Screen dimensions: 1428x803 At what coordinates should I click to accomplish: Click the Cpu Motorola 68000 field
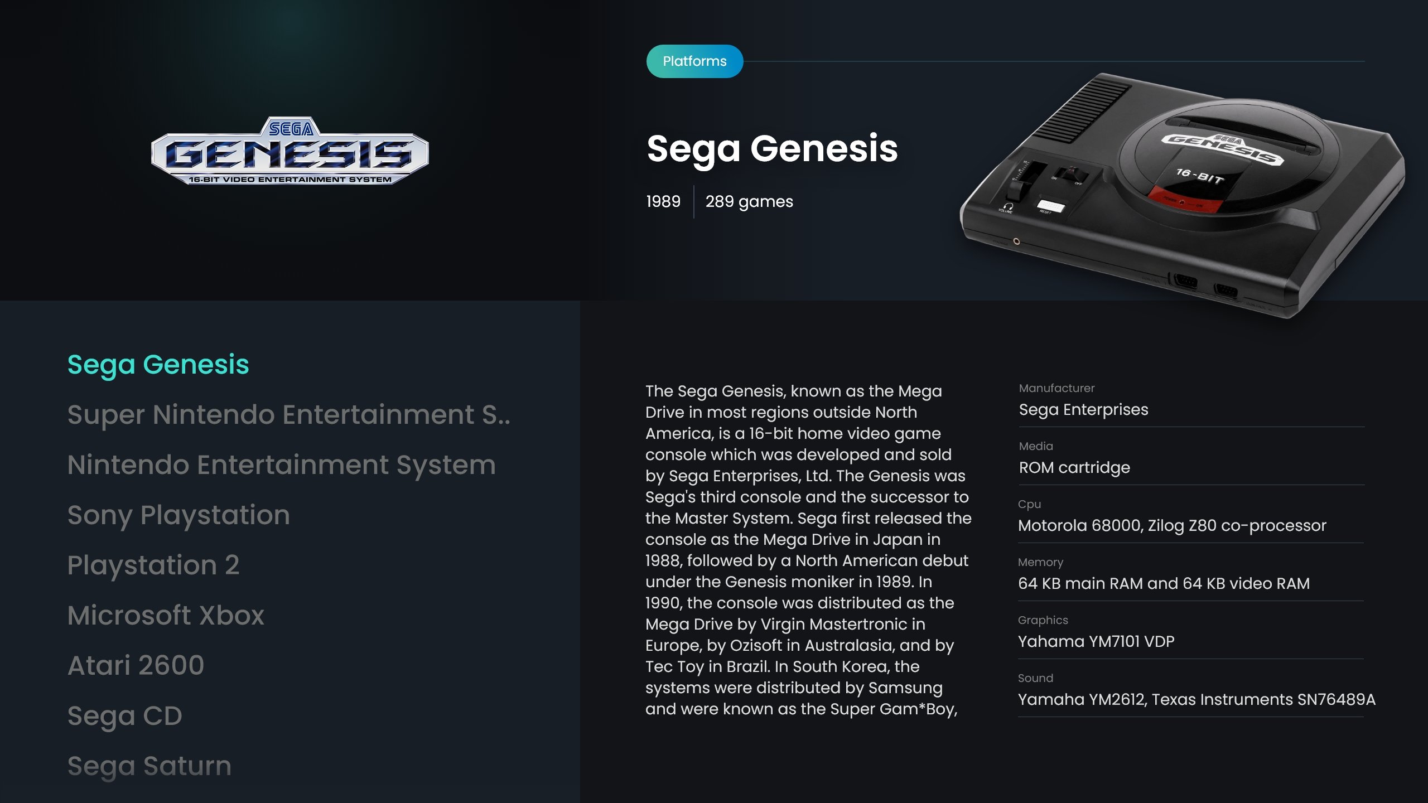1191,518
